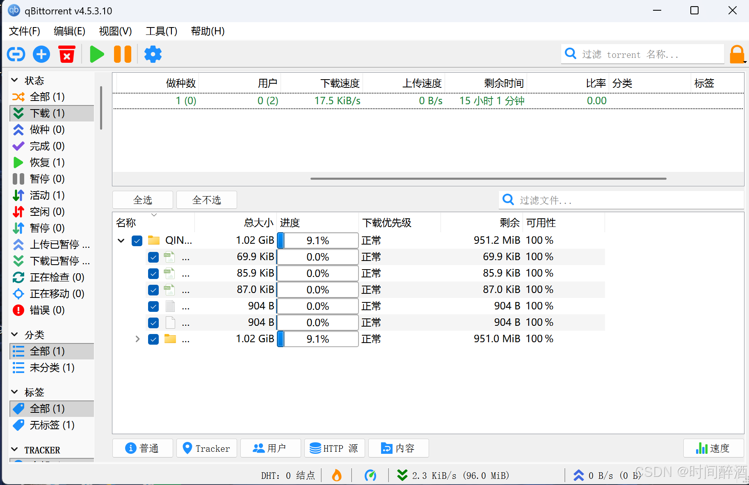
Task: Collapse the QIN... root folder
Action: click(121, 240)
